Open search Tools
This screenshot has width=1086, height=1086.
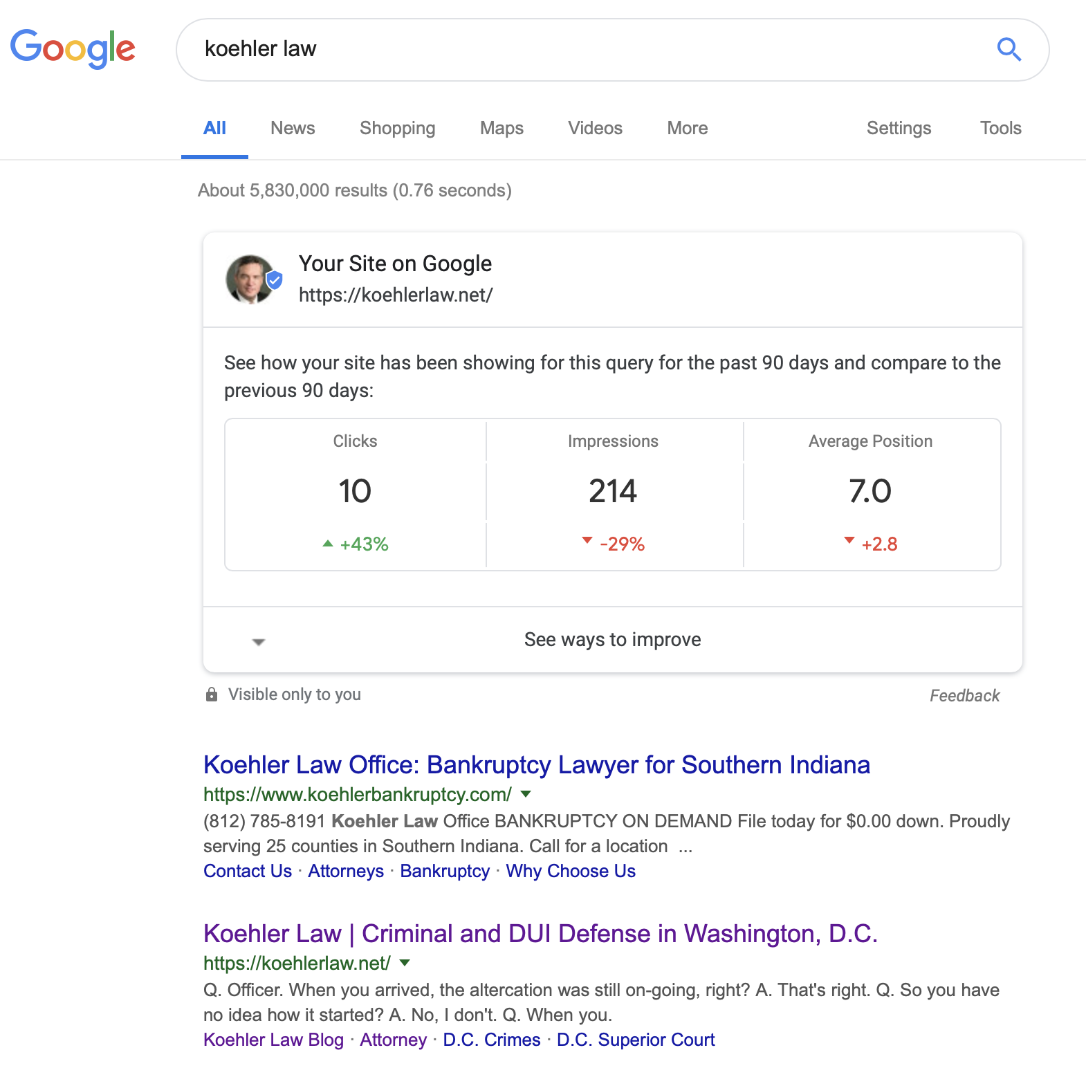(1000, 128)
